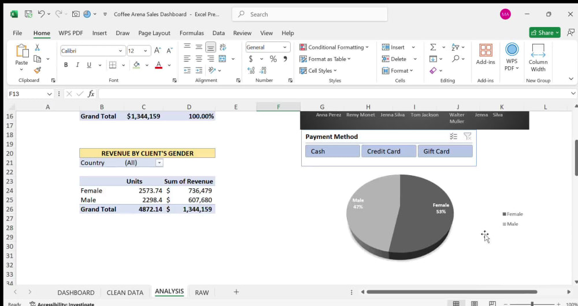
Task: Toggle Bold formatting
Action: (66, 65)
